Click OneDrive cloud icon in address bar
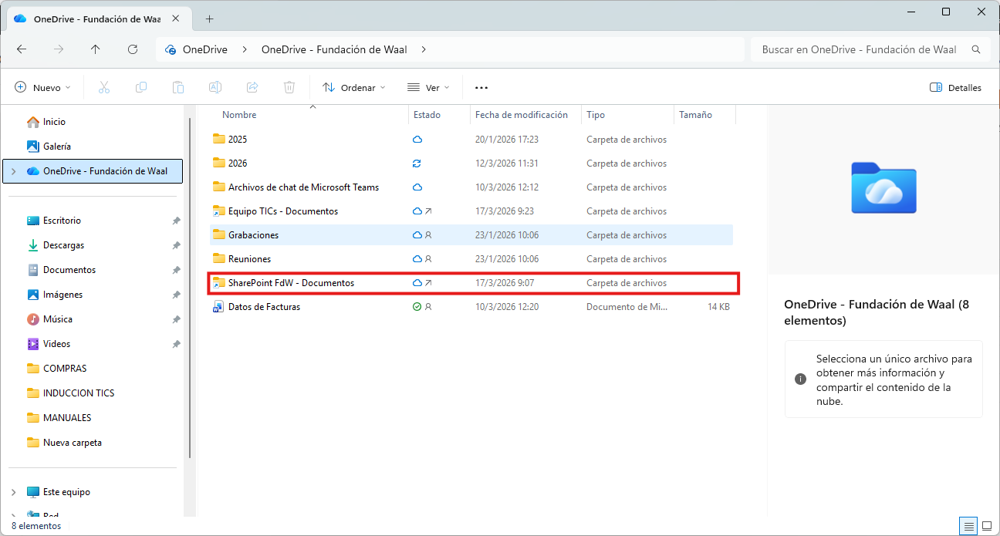1000x536 pixels. (171, 49)
